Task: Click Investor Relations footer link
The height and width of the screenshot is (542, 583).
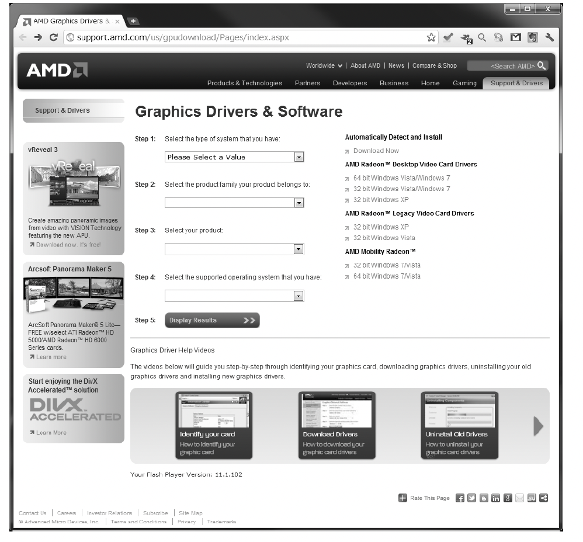Action: coord(110,513)
